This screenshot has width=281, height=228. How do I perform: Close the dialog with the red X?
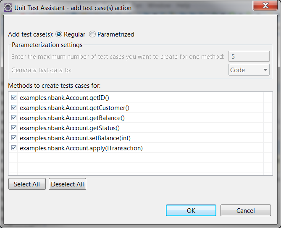pos(265,5)
